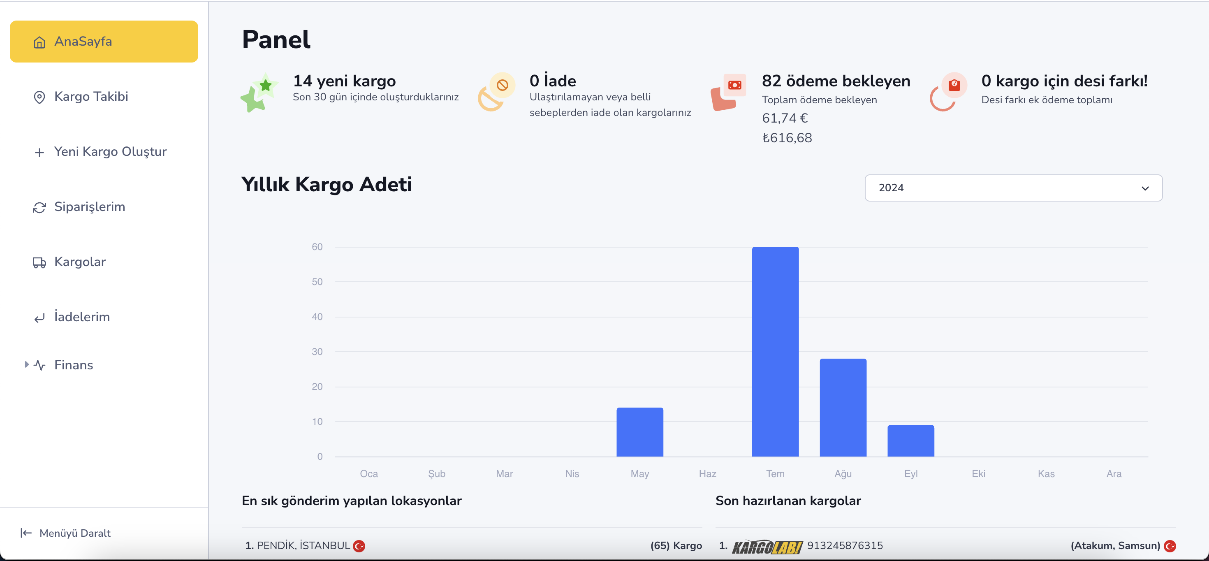This screenshot has height=561, width=1209.
Task: Expand the Finans submenu triangle
Action: point(27,364)
